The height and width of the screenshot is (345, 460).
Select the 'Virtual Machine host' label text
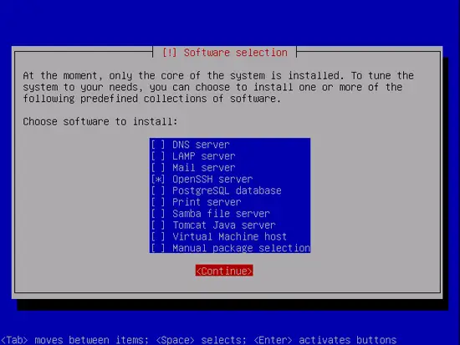230,236
